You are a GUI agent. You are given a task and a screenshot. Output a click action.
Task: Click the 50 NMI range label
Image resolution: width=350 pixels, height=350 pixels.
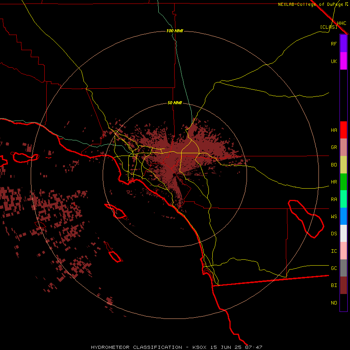pos(175,103)
